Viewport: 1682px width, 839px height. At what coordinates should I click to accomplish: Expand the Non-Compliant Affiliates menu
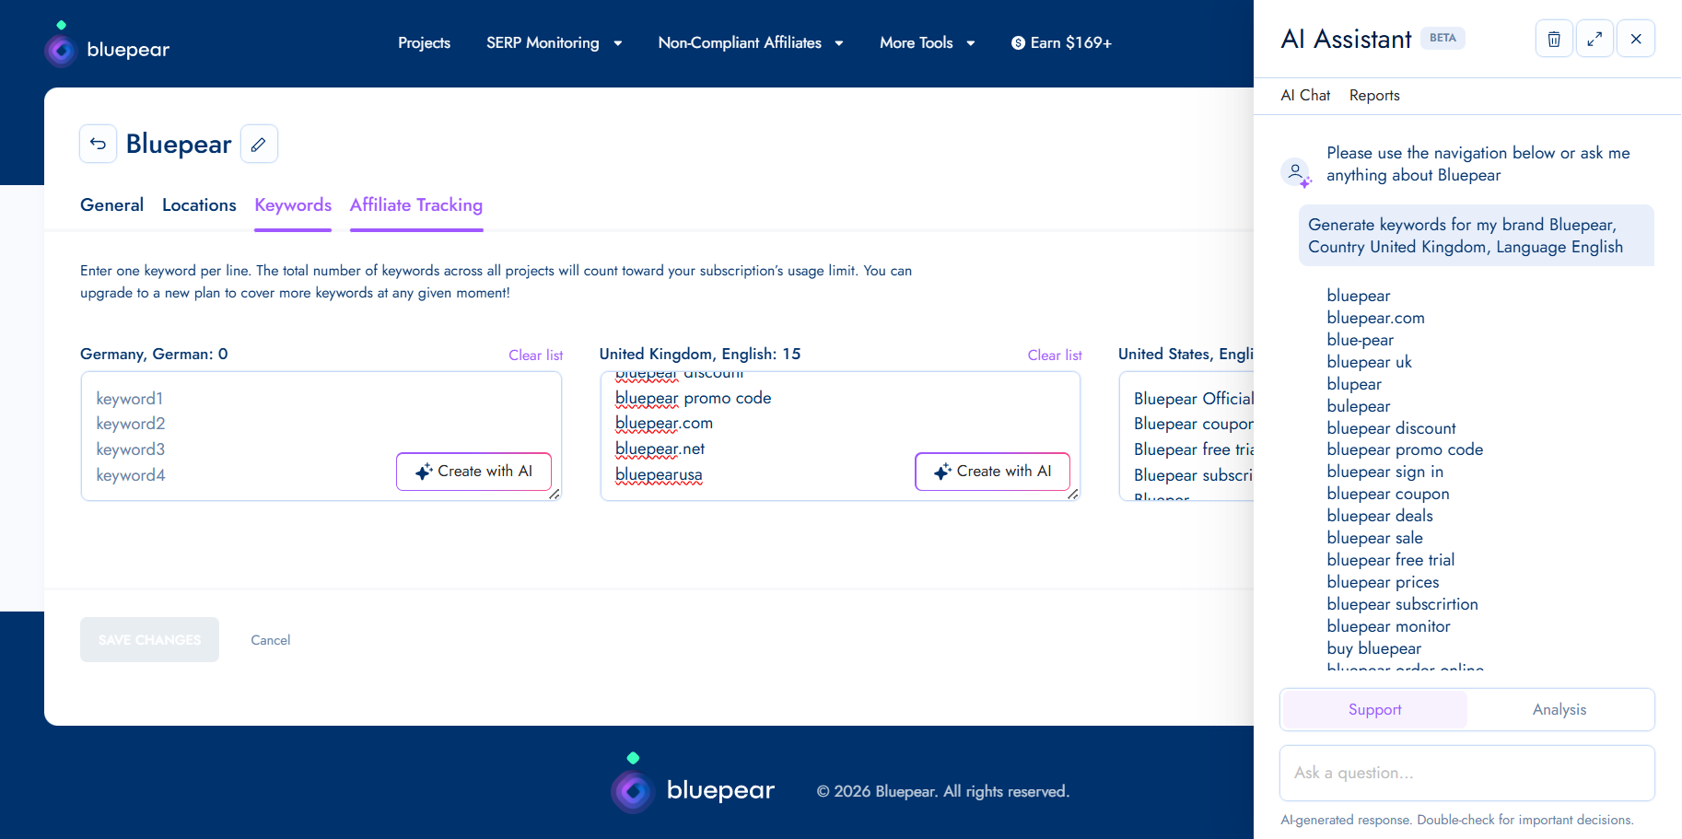751,43
